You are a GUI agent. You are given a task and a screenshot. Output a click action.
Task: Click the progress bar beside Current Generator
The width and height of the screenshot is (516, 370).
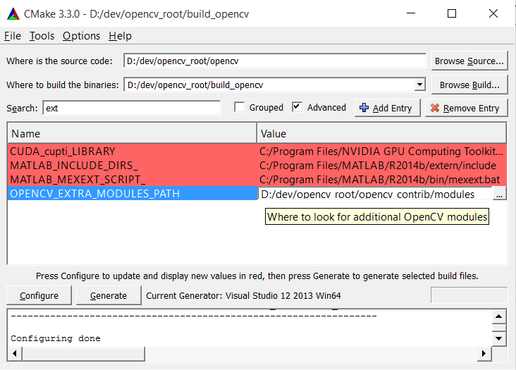(x=469, y=295)
